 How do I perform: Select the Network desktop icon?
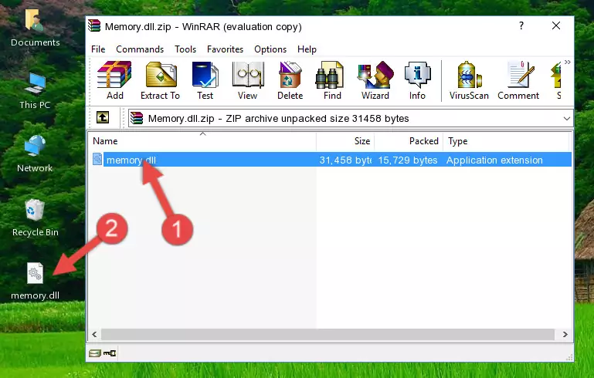pos(35,154)
